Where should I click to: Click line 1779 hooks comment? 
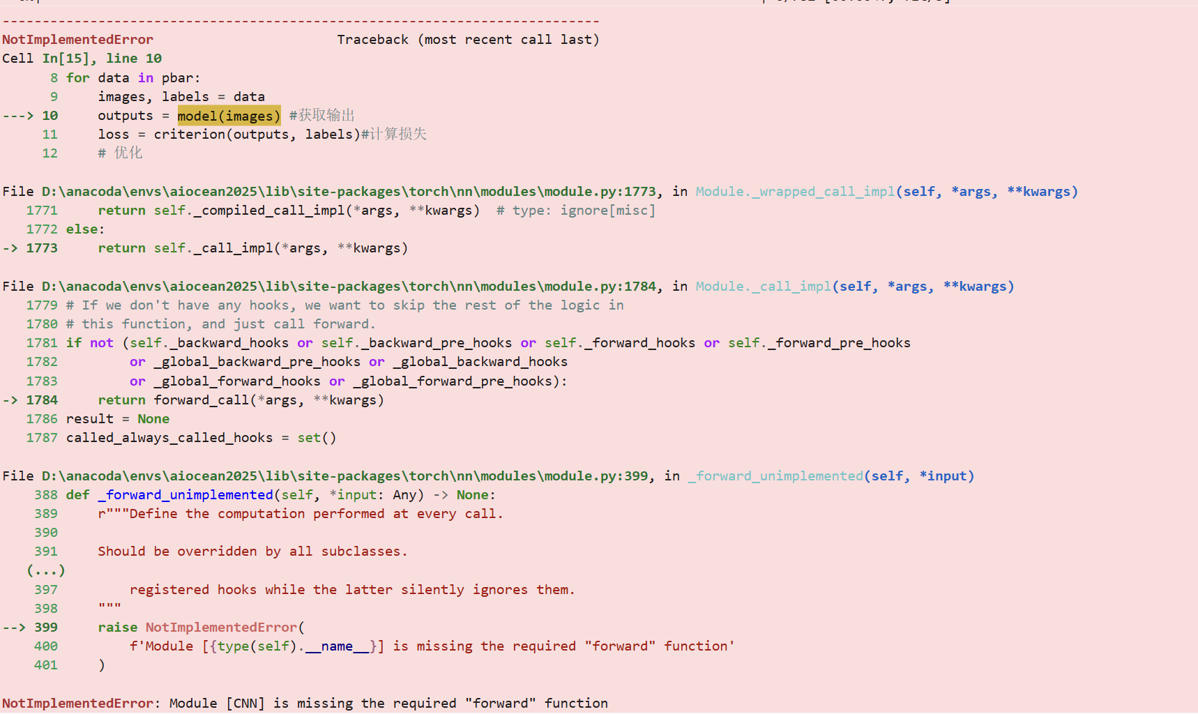pos(344,305)
